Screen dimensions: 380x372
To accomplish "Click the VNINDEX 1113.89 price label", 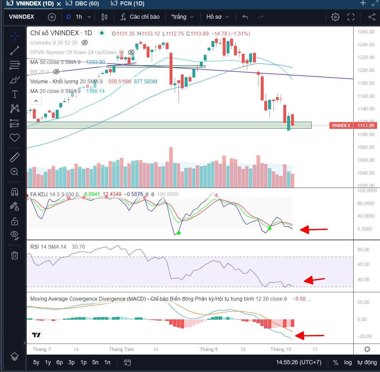I will point(353,126).
